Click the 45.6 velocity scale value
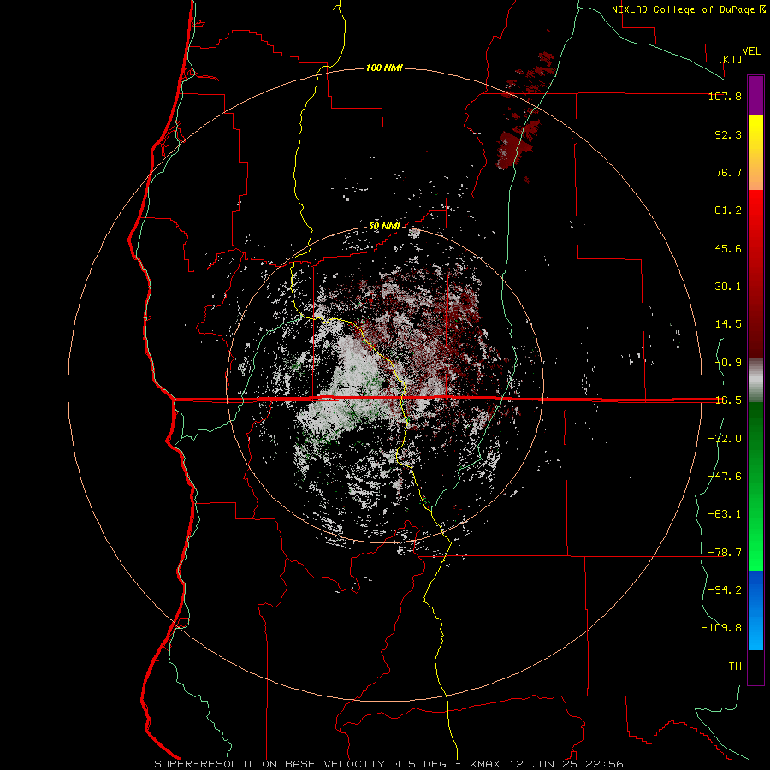770x770 pixels. (x=728, y=248)
